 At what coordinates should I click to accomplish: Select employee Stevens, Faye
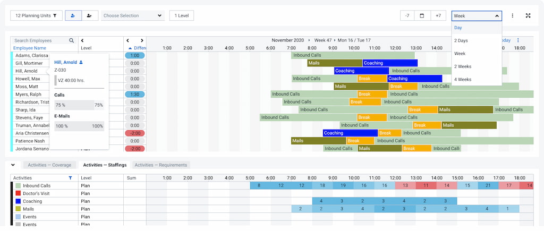coord(30,117)
